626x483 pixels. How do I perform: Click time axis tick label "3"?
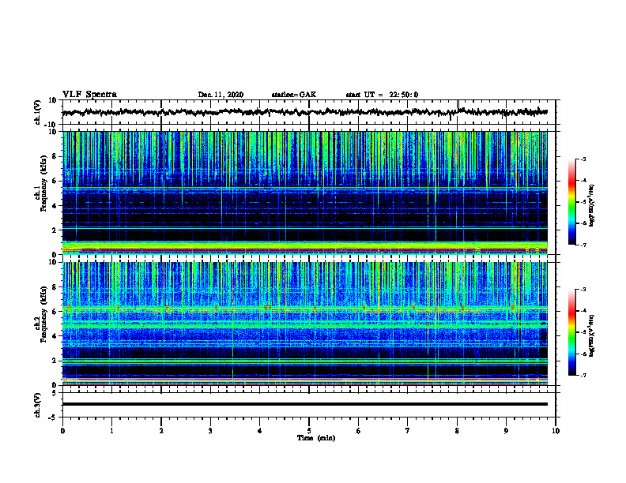[210, 431]
